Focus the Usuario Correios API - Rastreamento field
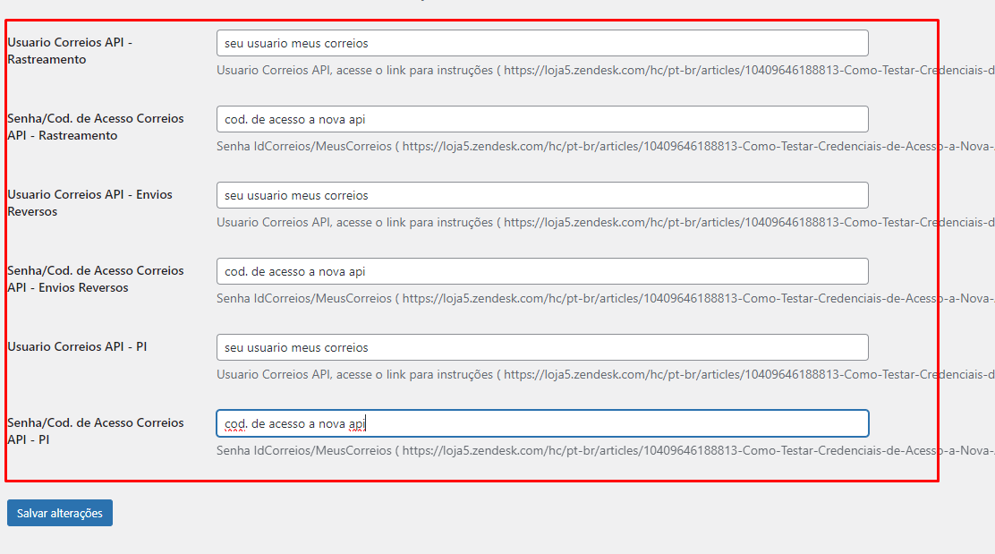The height and width of the screenshot is (554, 995). pos(542,43)
